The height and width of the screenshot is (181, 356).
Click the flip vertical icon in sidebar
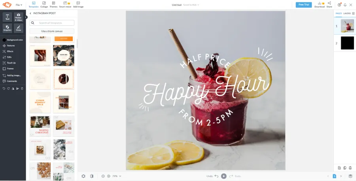point(17,88)
